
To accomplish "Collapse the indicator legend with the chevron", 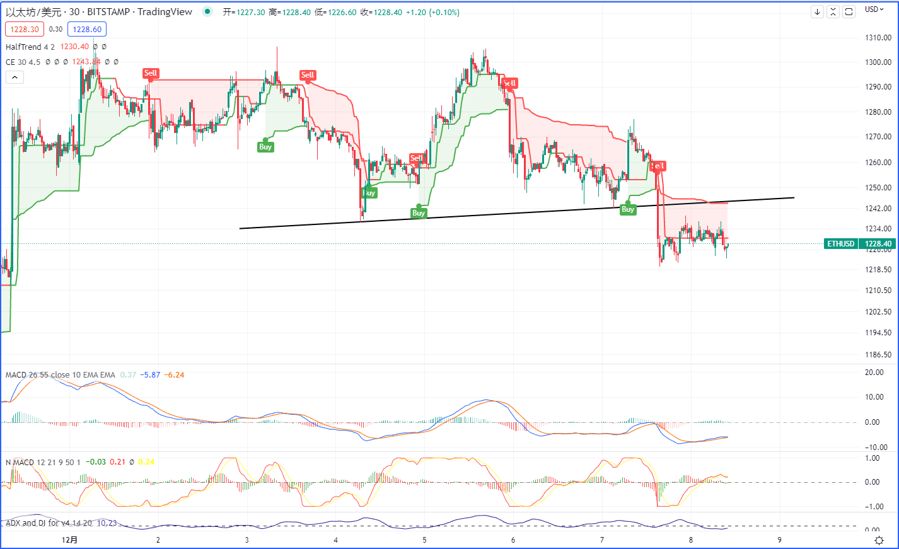I will pyautogui.click(x=15, y=77).
